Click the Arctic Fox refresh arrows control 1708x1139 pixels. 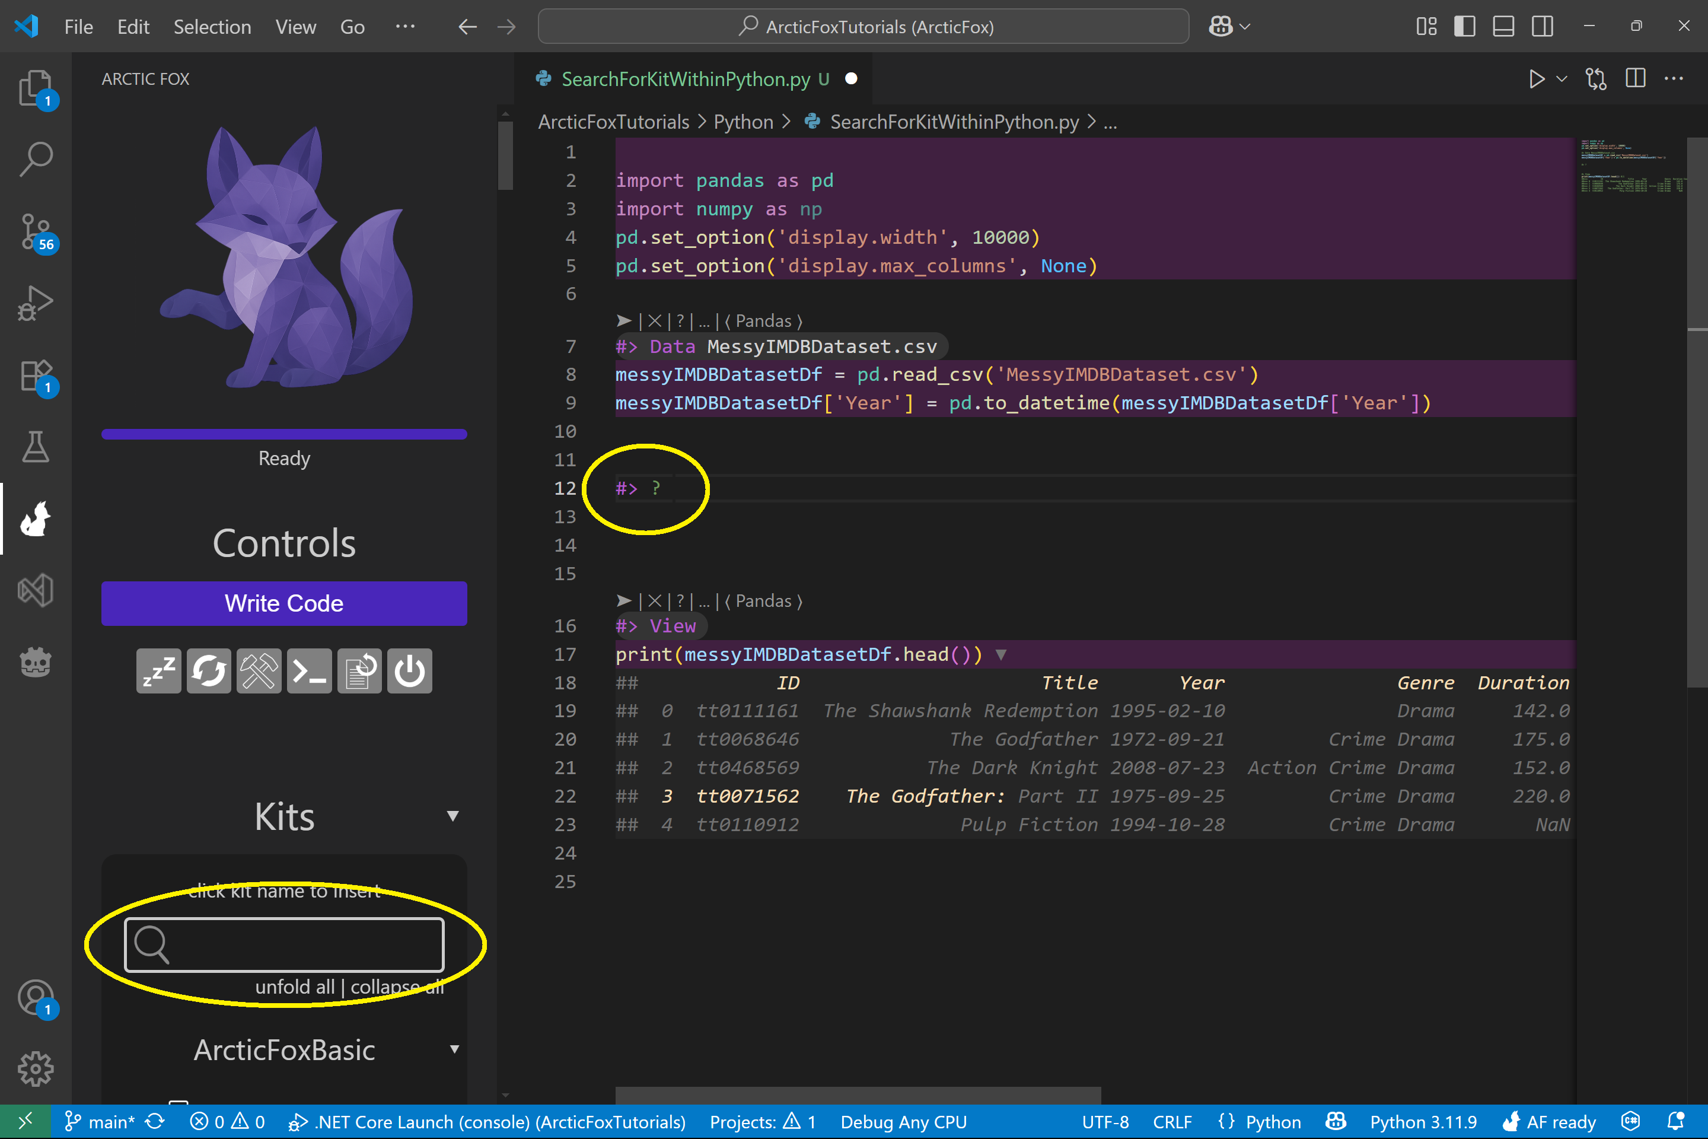click(x=208, y=671)
